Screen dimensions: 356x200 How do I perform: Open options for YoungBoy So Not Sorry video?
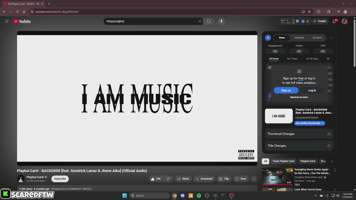pyautogui.click(x=335, y=170)
